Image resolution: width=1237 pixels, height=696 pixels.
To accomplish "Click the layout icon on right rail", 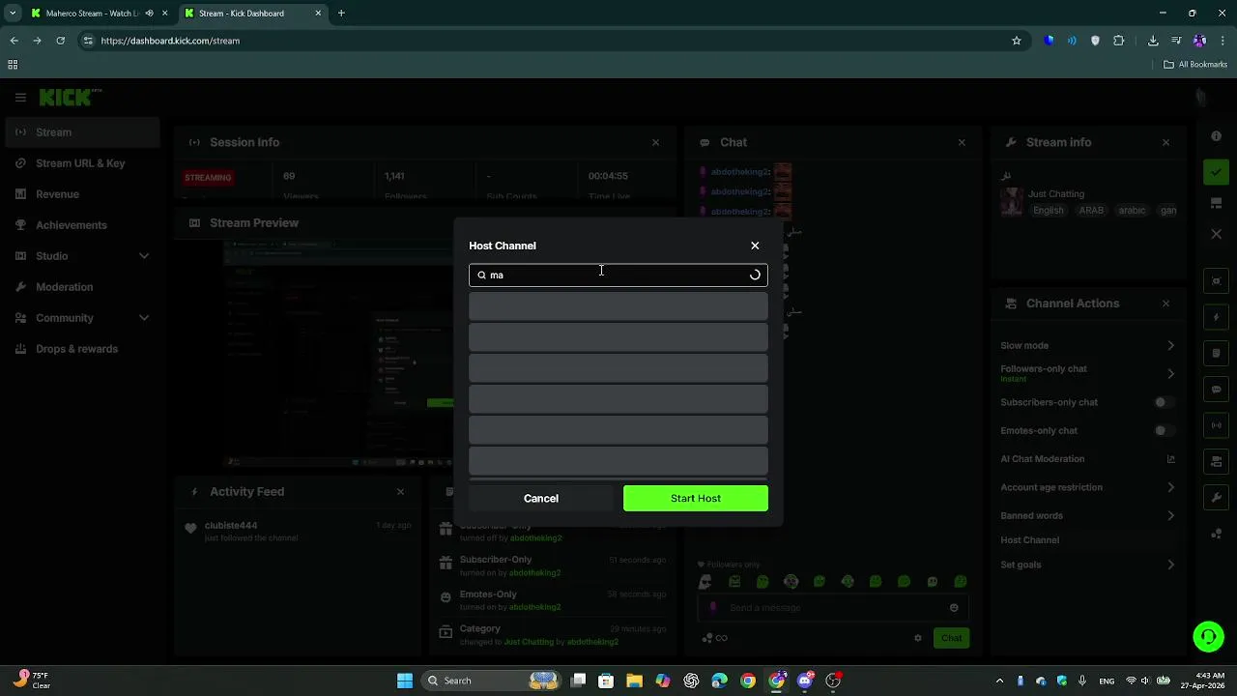I will (x=1217, y=203).
